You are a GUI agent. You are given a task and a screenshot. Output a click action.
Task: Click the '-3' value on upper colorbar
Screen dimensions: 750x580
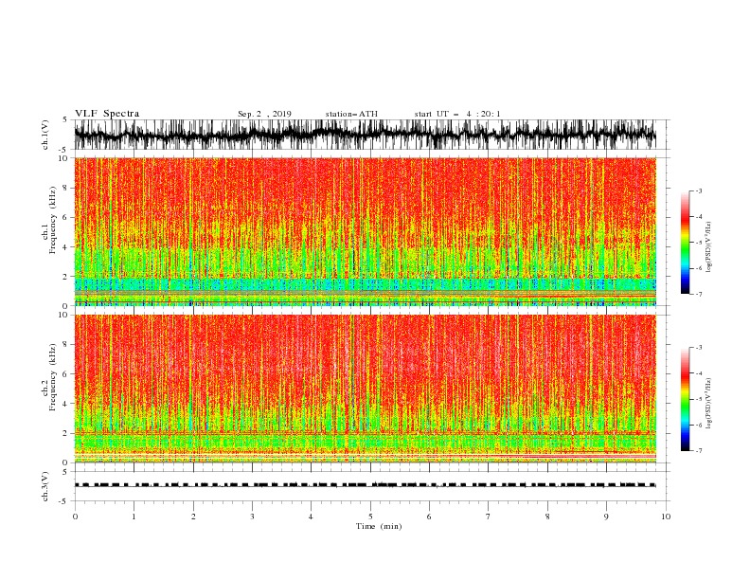(x=698, y=190)
